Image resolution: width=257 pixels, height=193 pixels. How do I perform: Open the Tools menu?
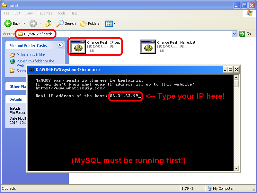coord(61,13)
